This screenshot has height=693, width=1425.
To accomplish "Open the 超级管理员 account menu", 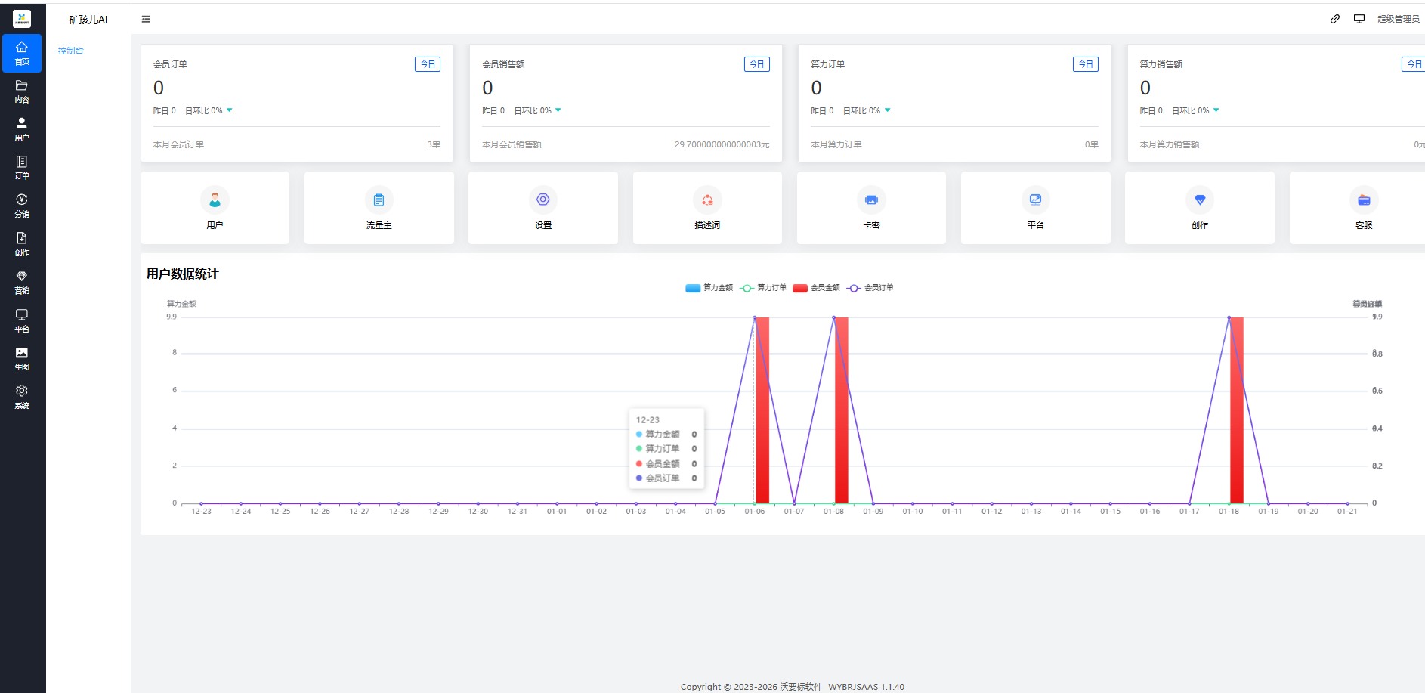I will (1398, 19).
